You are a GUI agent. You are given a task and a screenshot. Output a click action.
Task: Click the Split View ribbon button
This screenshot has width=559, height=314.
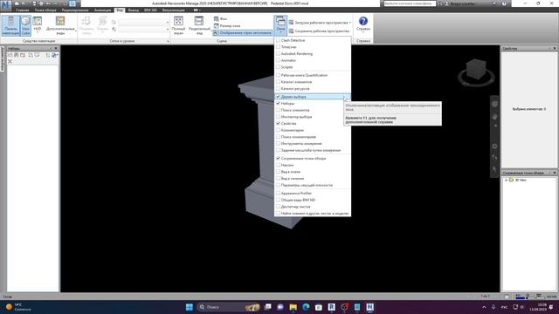coord(199,25)
